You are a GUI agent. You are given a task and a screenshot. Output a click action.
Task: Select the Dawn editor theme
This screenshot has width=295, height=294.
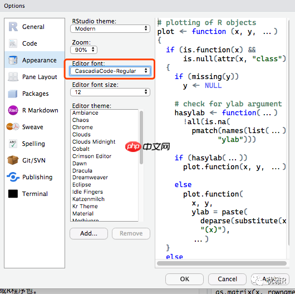tap(105, 163)
